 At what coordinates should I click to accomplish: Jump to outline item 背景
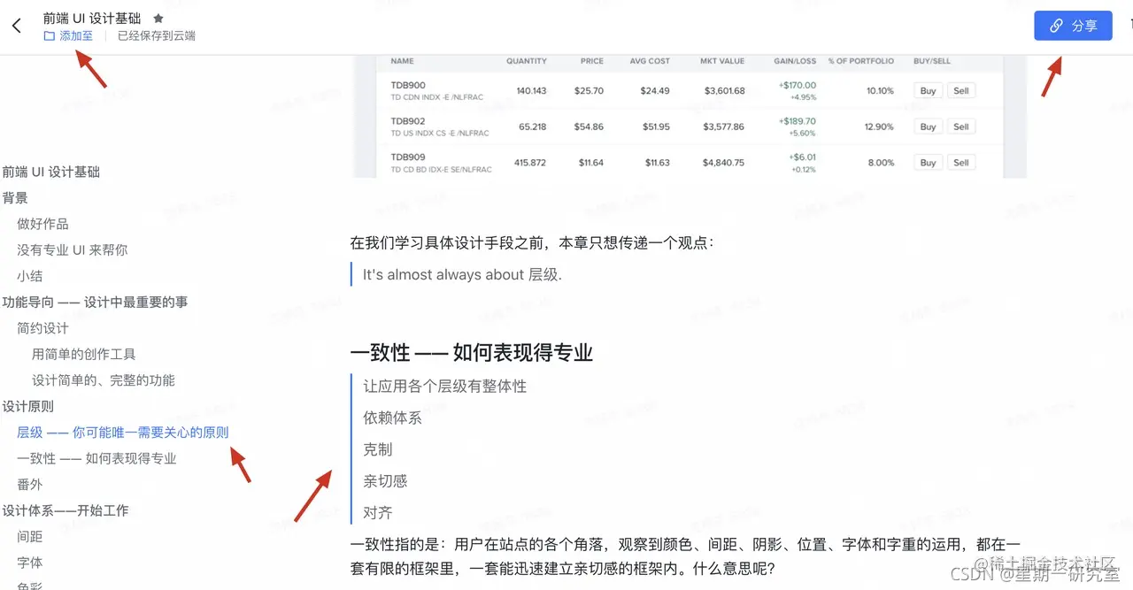tap(15, 198)
